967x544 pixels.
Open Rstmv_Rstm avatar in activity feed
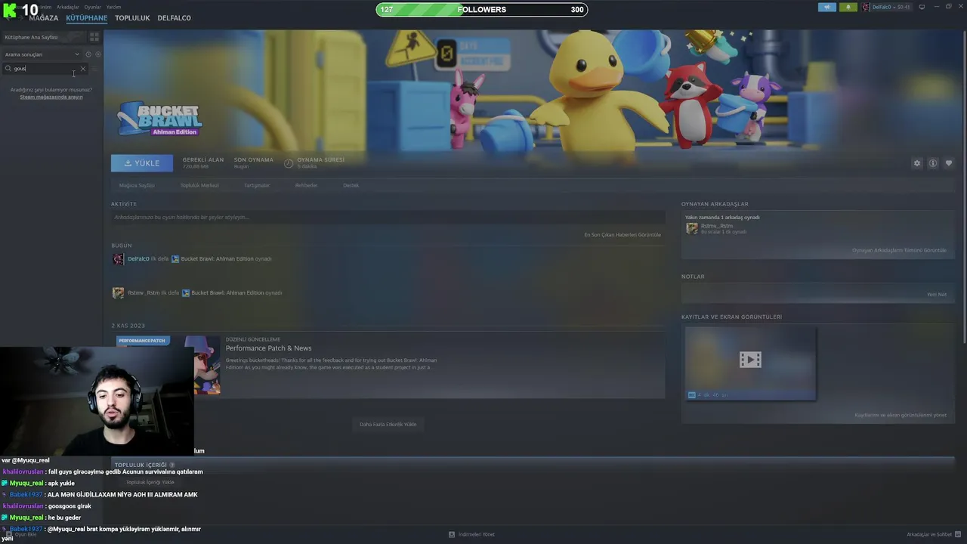(118, 293)
